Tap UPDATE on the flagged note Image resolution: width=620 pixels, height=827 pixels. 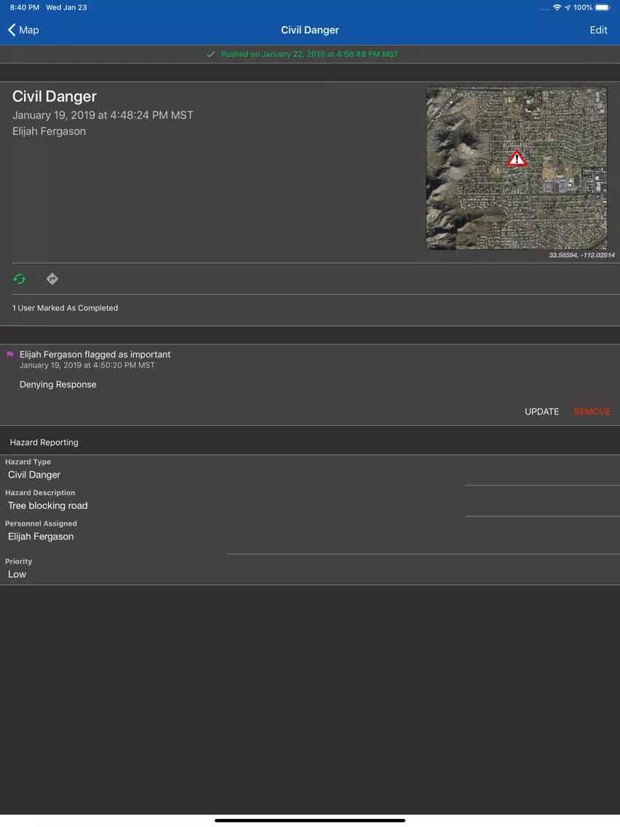coord(541,411)
